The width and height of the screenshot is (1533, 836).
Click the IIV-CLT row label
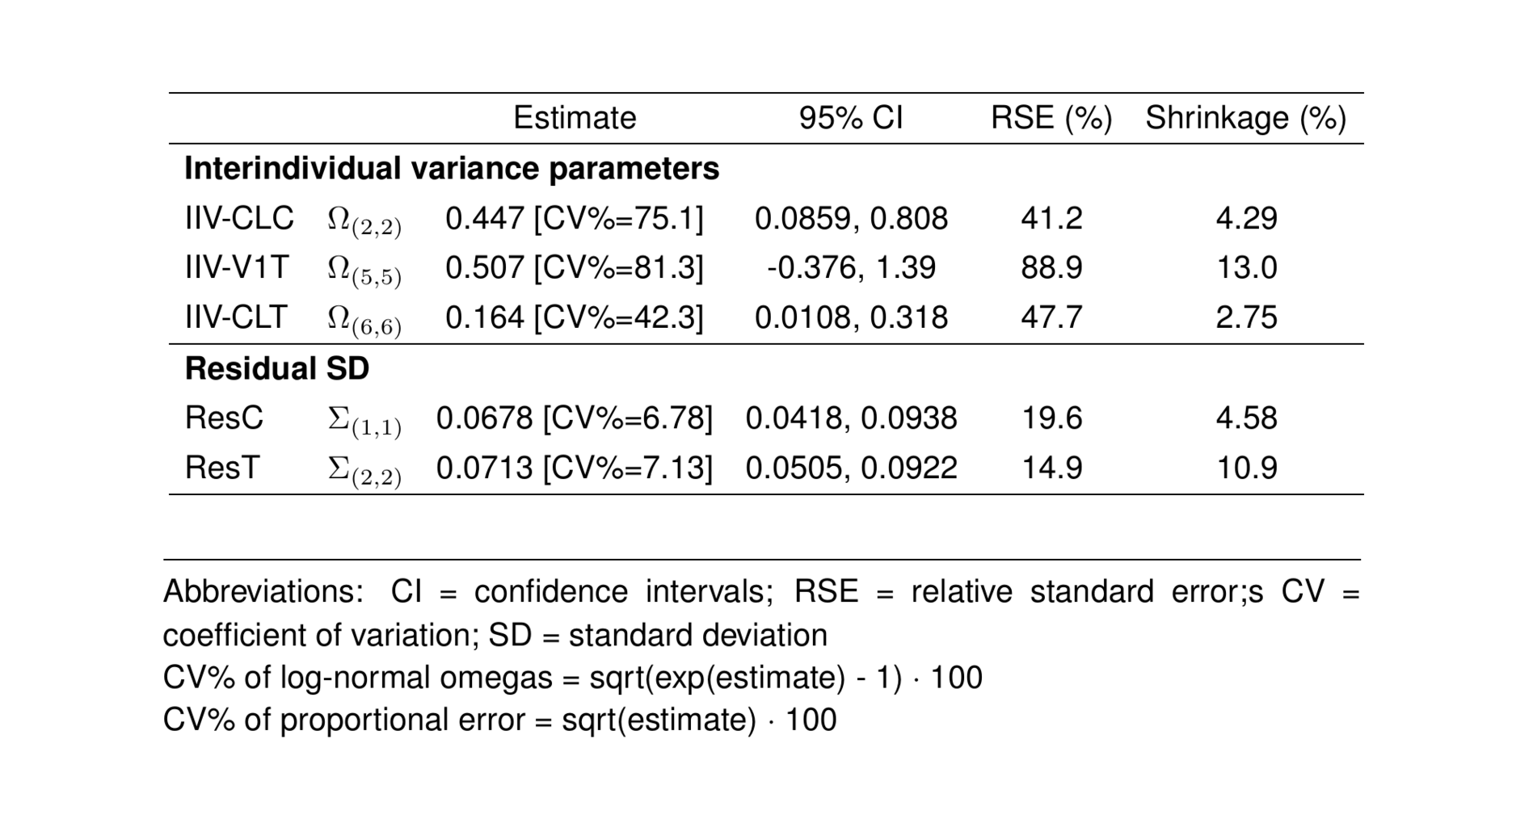tap(236, 317)
